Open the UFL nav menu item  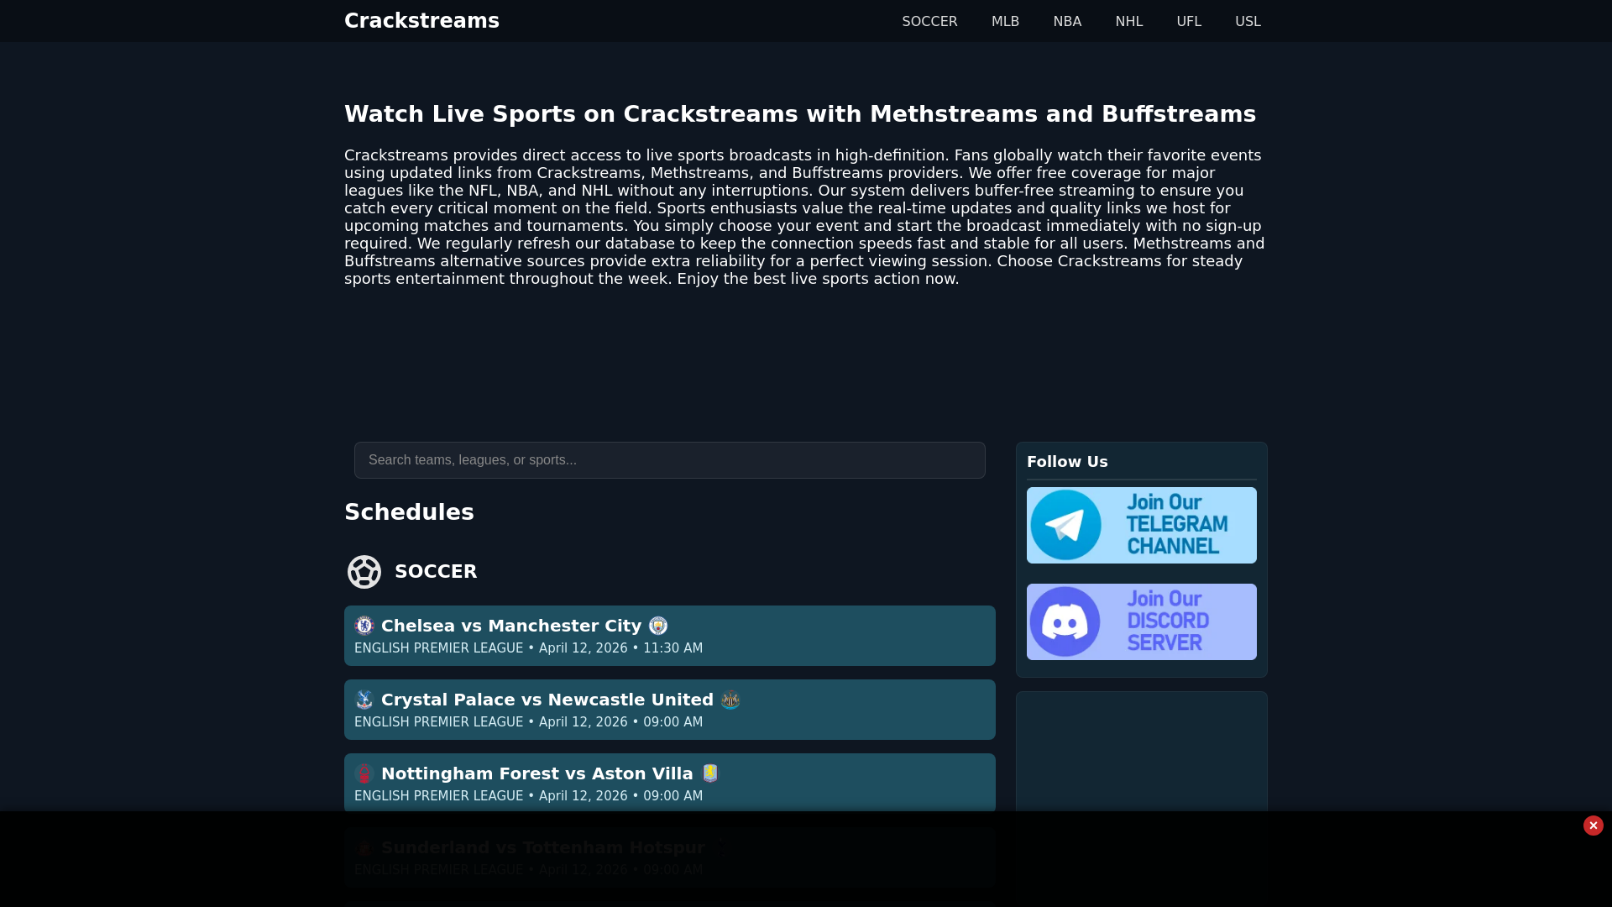tap(1189, 21)
